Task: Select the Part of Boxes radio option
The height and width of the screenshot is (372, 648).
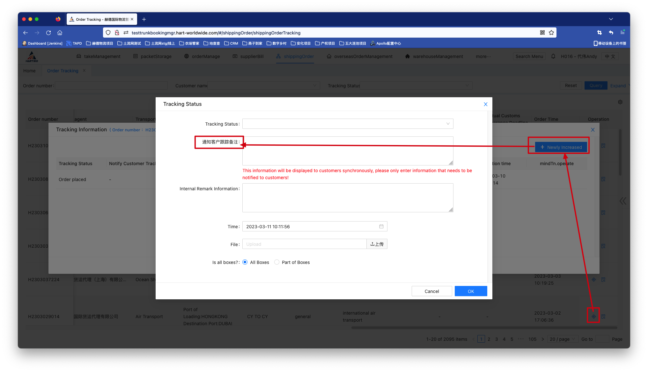Action: point(277,262)
